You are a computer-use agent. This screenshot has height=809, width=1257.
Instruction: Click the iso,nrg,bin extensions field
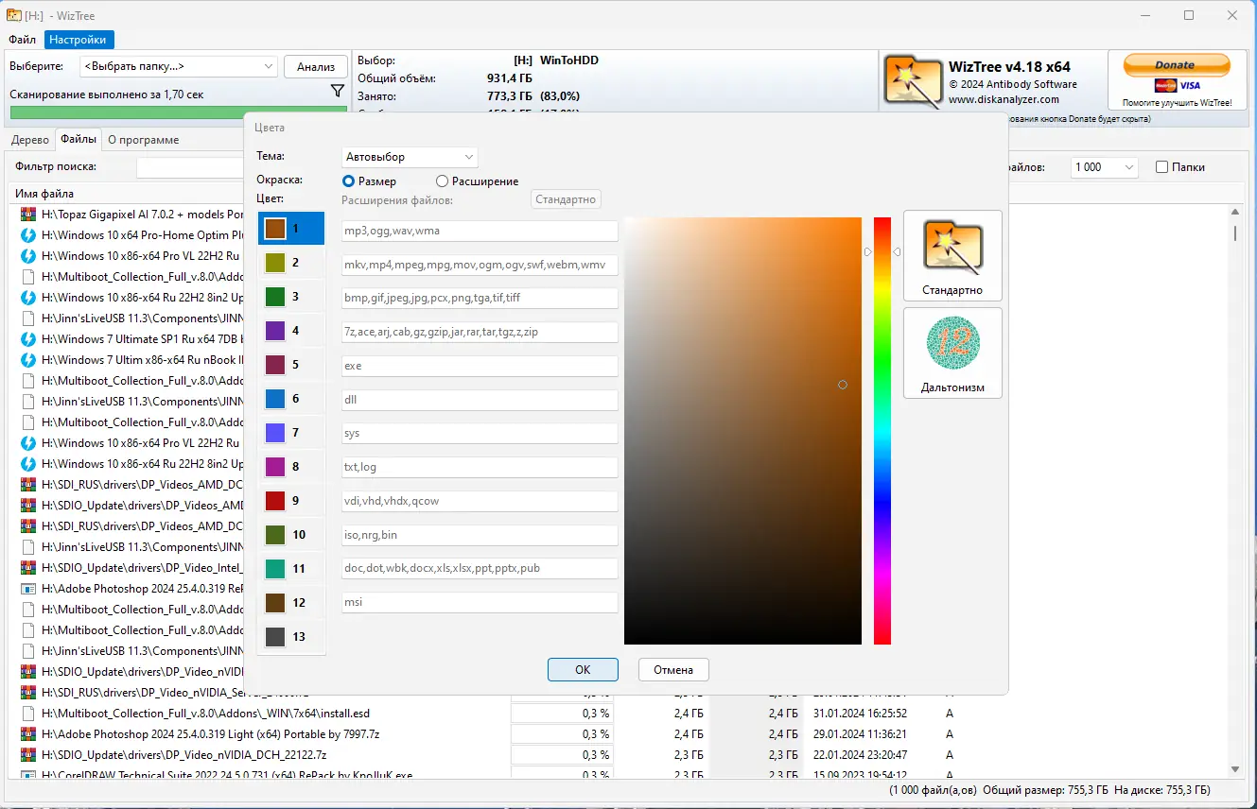[x=480, y=535]
